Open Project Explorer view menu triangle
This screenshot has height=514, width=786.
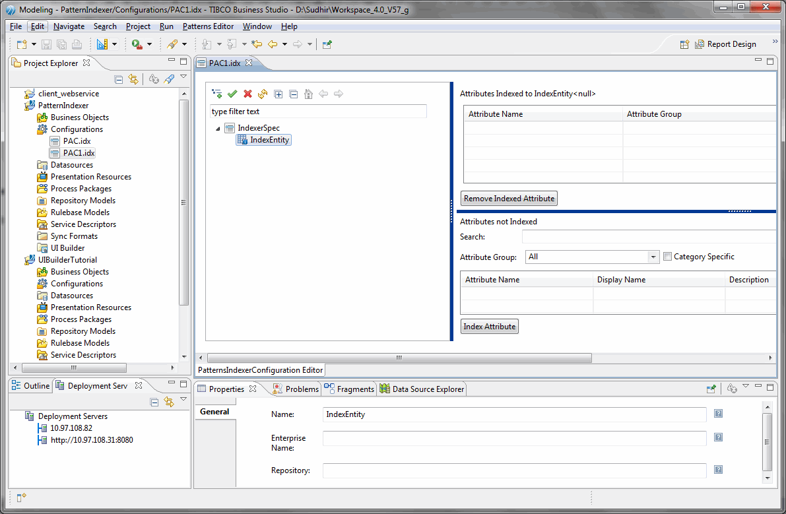click(183, 77)
